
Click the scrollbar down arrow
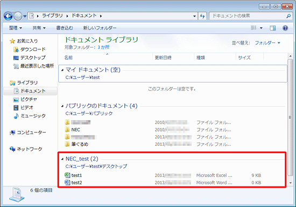[290, 183]
